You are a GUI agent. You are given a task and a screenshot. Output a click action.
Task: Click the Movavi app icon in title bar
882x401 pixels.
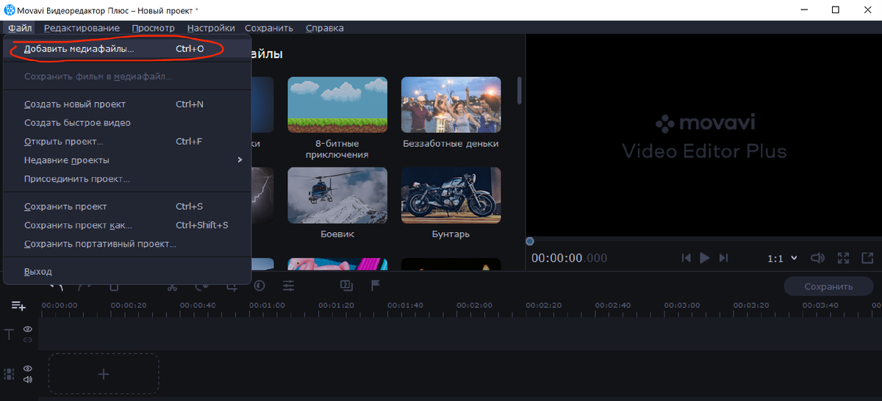(x=10, y=10)
